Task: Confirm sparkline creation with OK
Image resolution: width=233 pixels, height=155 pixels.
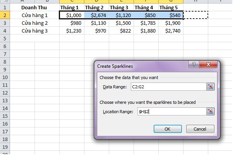Action: click(168, 128)
